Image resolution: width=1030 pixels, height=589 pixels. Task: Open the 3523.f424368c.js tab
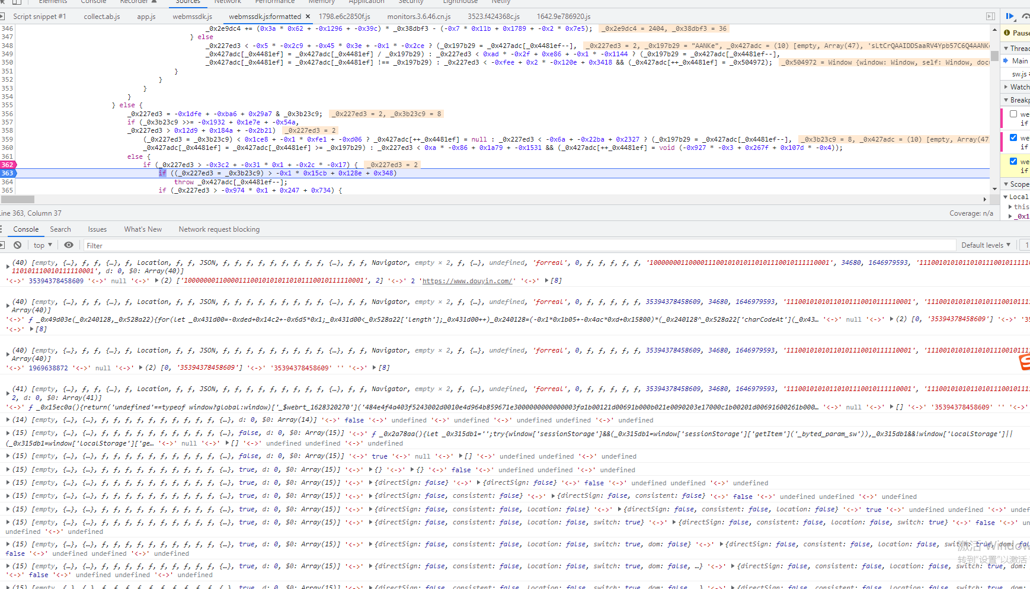(494, 17)
